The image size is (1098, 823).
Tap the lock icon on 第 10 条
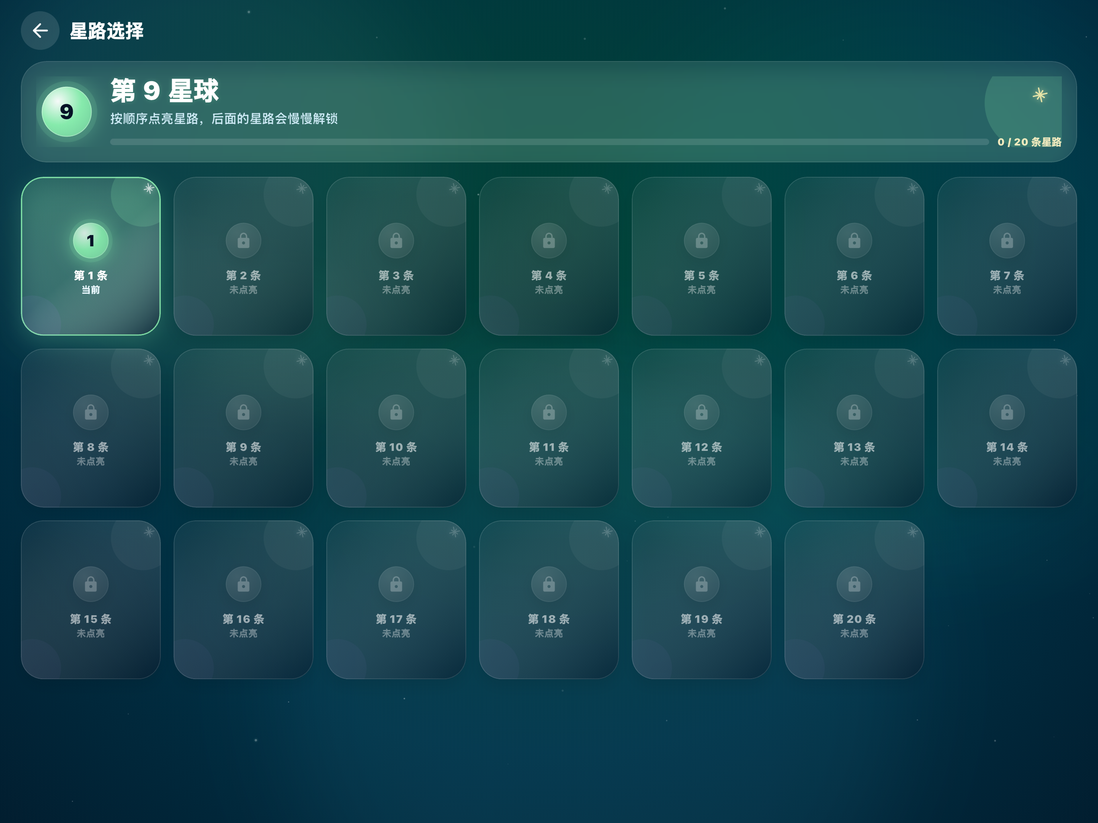click(x=396, y=412)
